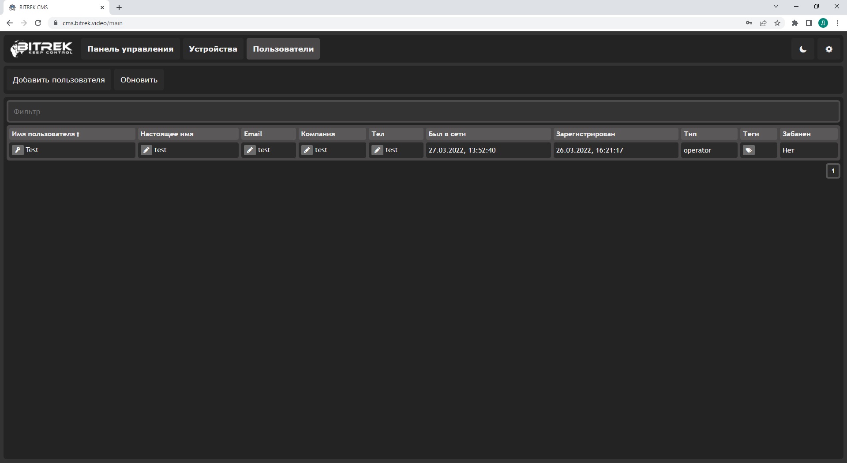Bookmark this page with the star icon
This screenshot has height=463, width=847.
coord(777,23)
